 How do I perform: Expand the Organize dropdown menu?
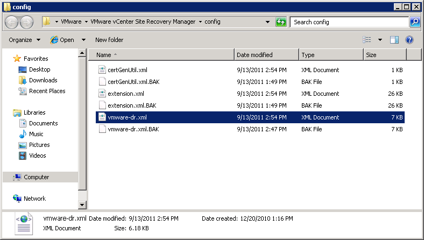pos(25,40)
